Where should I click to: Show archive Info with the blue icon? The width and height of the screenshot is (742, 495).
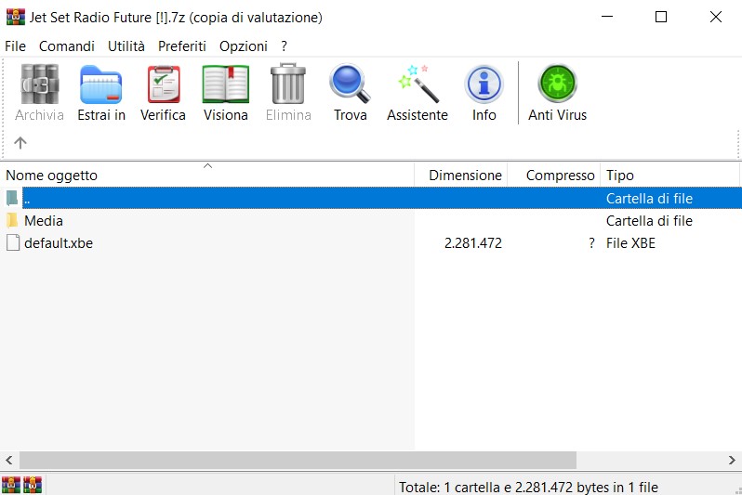pyautogui.click(x=484, y=85)
